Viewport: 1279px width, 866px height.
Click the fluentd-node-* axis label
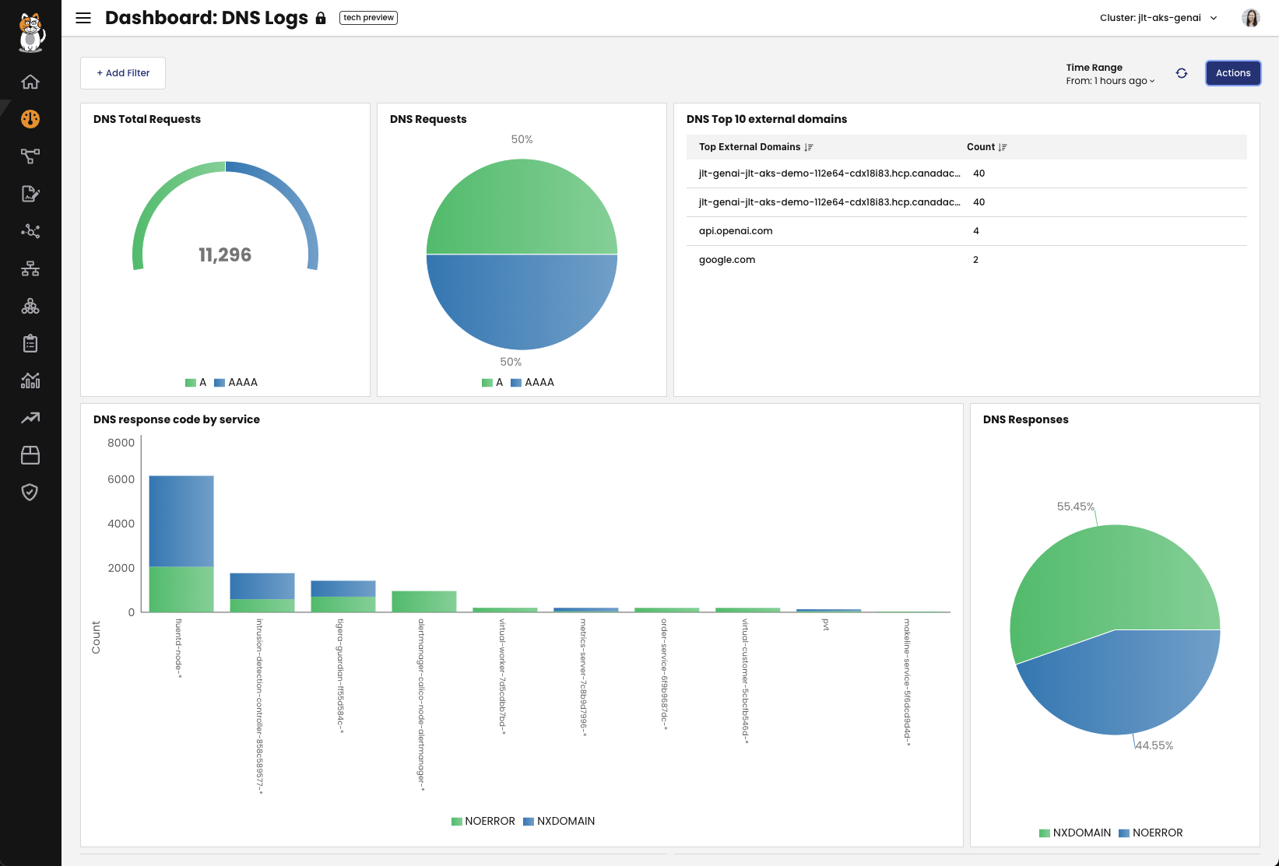pyautogui.click(x=178, y=648)
